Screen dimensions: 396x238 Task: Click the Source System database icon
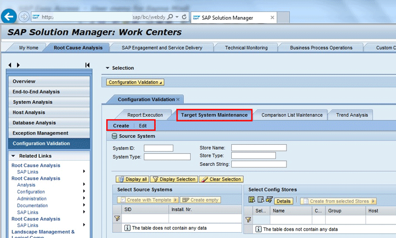tap(114, 136)
